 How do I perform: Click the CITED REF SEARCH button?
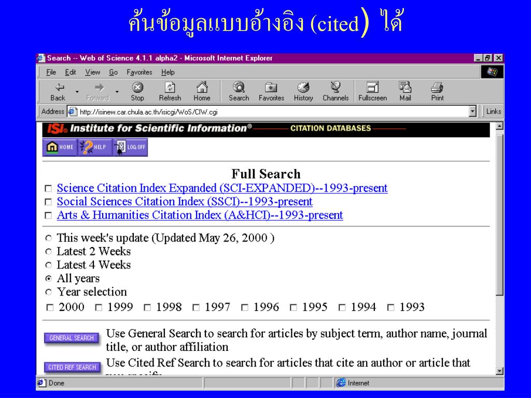pyautogui.click(x=72, y=367)
